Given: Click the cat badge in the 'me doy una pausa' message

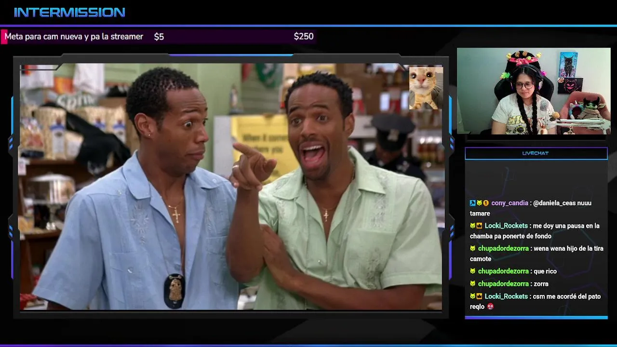Looking at the screenshot, I should point(473,226).
